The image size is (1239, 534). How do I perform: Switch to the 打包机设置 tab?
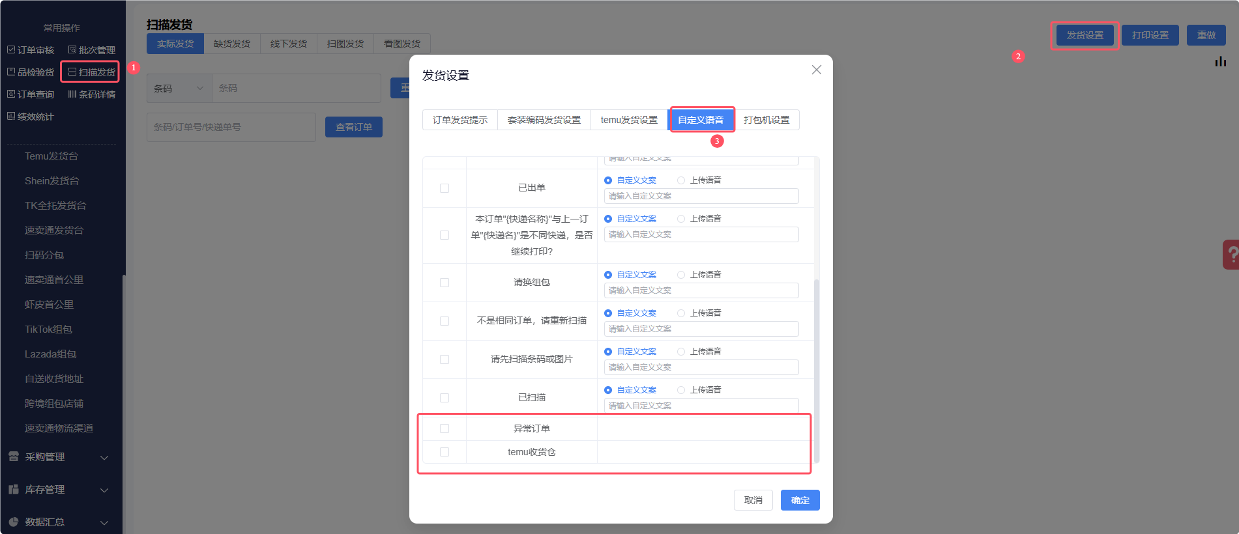click(x=766, y=120)
